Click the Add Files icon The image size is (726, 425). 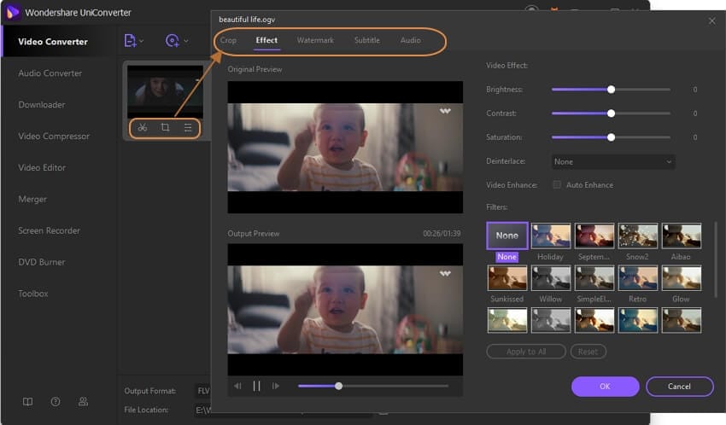[130, 41]
